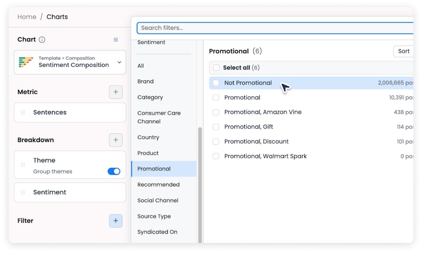Check the Not Promotional checkbox
Screen dimensions: 422x253
(216, 83)
